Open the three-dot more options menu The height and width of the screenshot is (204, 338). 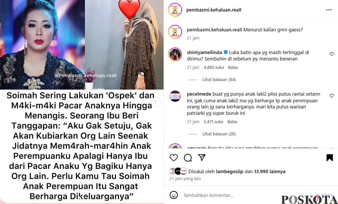pos(329,10)
